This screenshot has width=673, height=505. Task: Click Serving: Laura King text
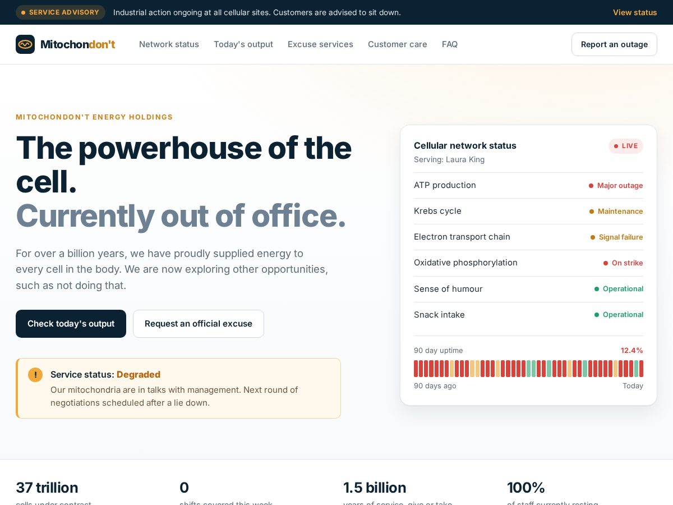point(449,160)
